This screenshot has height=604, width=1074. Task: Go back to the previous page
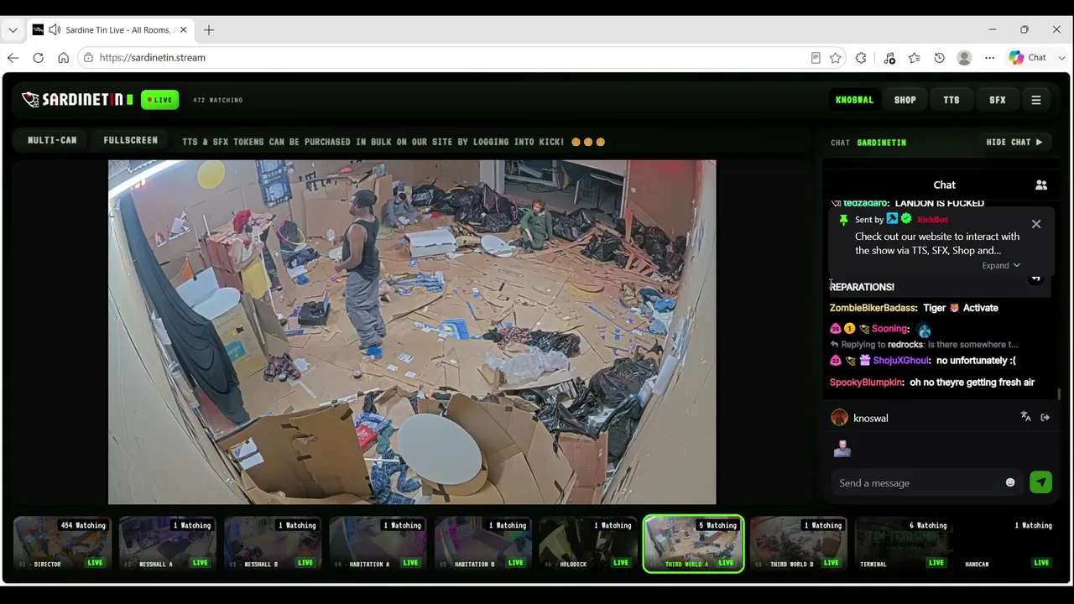[13, 58]
